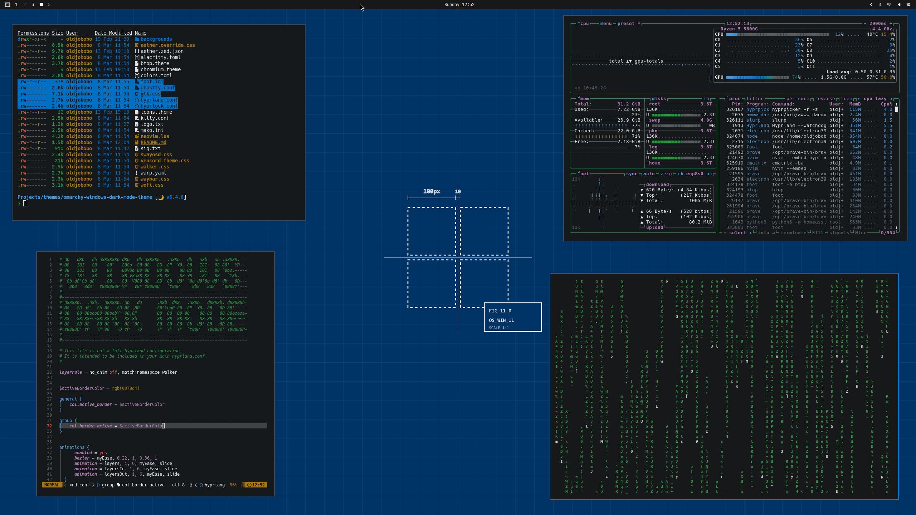Viewport: 916px width, 515px height.
Task: Click the volume speaker icon
Action: [x=899, y=5]
